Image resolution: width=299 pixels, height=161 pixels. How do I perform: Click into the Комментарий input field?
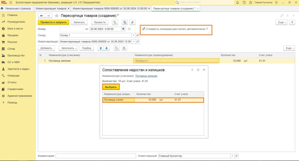[x=95, y=156]
